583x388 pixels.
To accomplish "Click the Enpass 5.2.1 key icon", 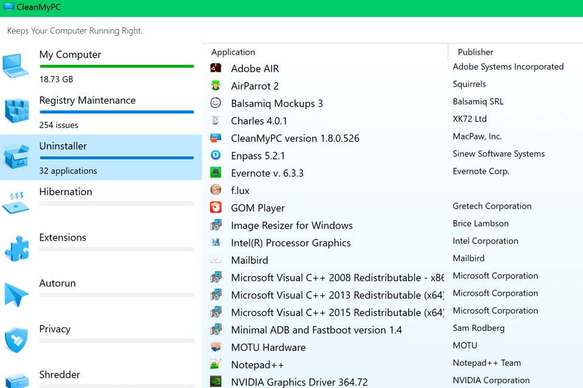I will tap(216, 155).
